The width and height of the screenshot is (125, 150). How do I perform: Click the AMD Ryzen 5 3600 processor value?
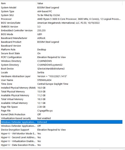[x=79, y=19]
